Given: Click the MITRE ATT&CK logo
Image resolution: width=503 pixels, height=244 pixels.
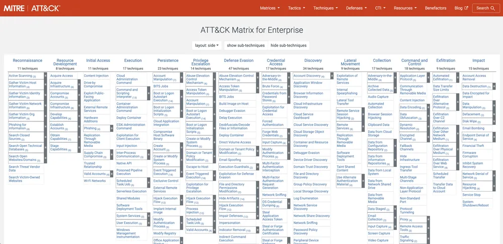Looking at the screenshot, I should pos(32,9).
